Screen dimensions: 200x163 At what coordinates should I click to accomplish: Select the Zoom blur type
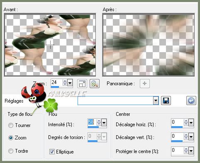click(x=11, y=138)
